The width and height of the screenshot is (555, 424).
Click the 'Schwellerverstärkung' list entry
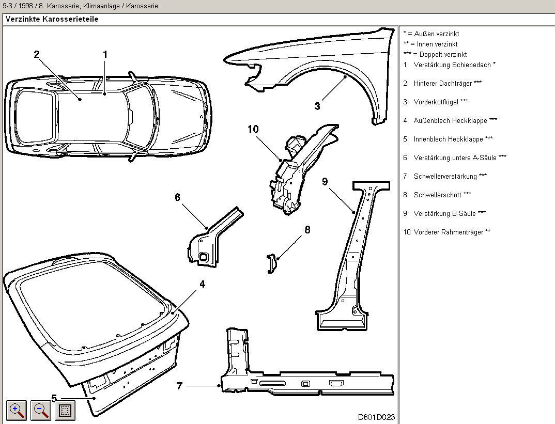[445, 176]
